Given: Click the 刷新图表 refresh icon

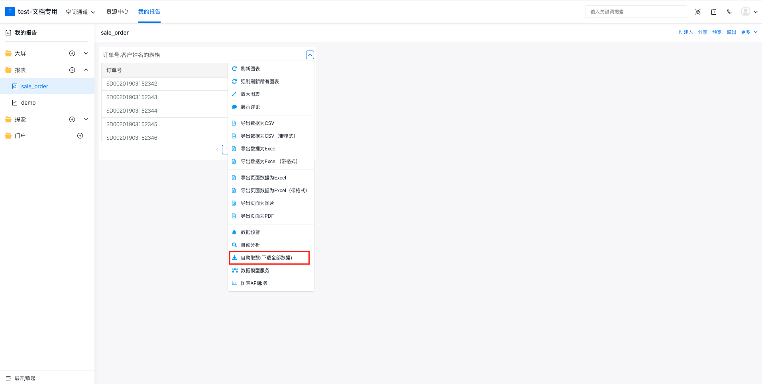Looking at the screenshot, I should (234, 69).
